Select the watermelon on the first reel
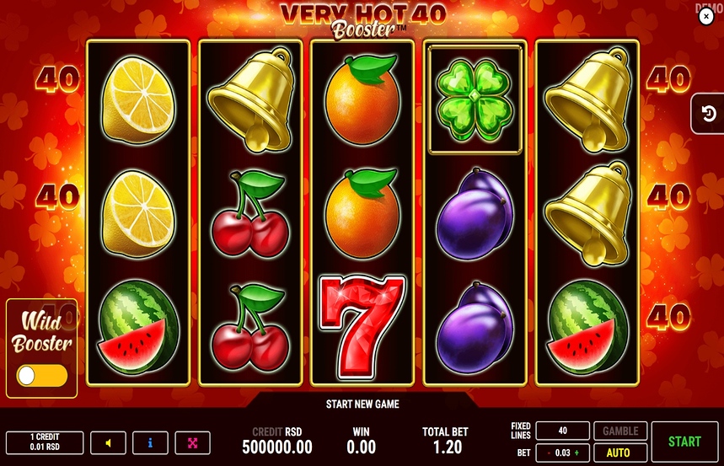Image resolution: width=724 pixels, height=466 pixels. pyautogui.click(x=138, y=326)
